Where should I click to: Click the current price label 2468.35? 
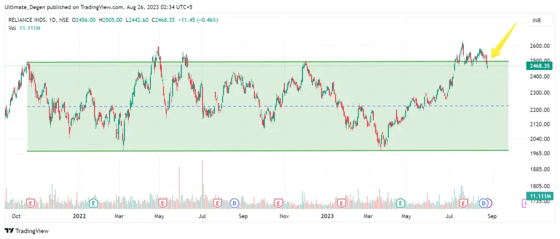pos(539,66)
